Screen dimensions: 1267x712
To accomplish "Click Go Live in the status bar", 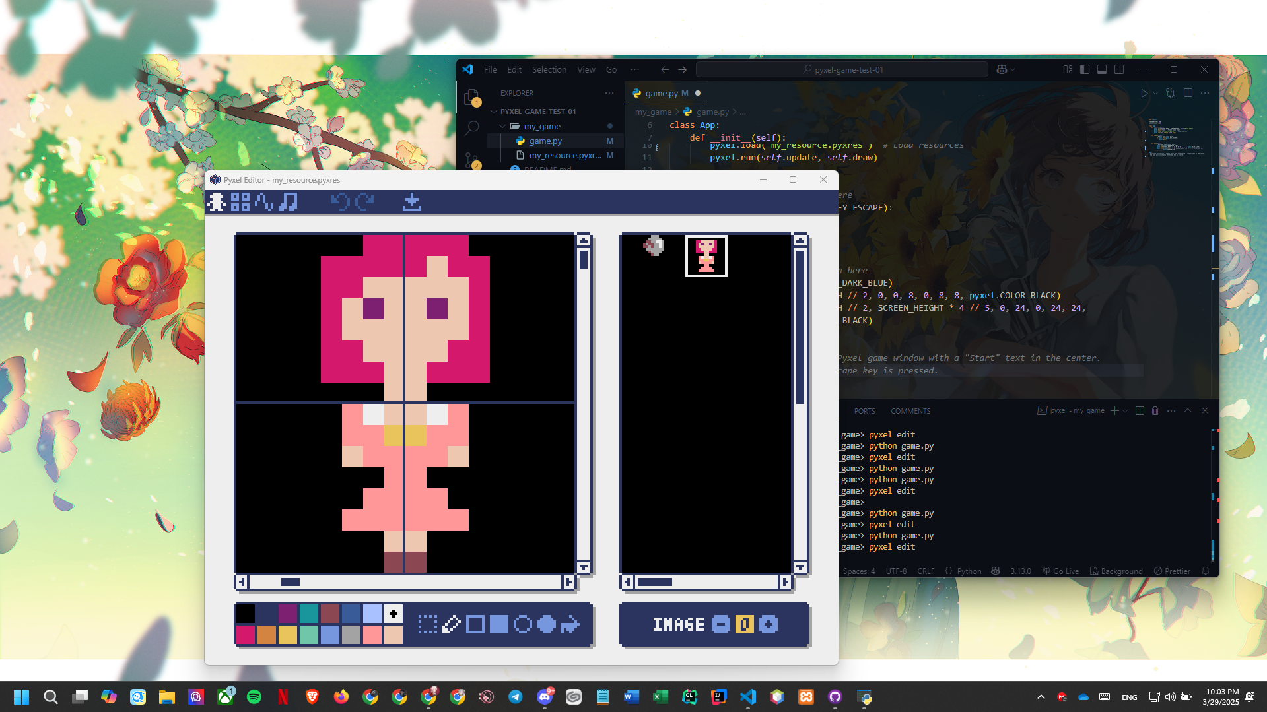I will pos(1060,571).
